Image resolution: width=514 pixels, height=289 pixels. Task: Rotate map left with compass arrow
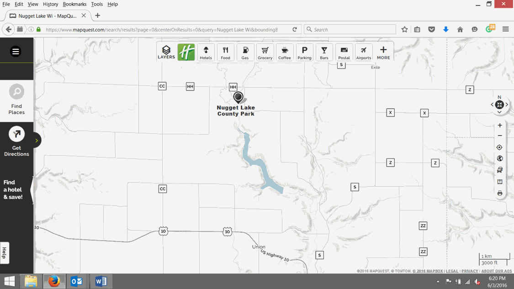(492, 105)
